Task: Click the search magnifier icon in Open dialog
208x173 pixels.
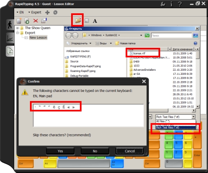Action: click(196, 35)
